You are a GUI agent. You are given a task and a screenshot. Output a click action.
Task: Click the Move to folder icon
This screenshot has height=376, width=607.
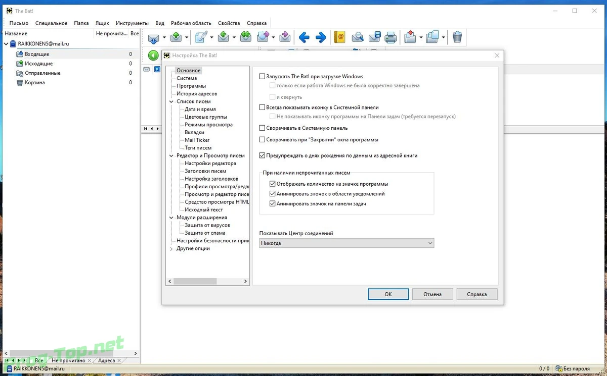click(x=410, y=37)
